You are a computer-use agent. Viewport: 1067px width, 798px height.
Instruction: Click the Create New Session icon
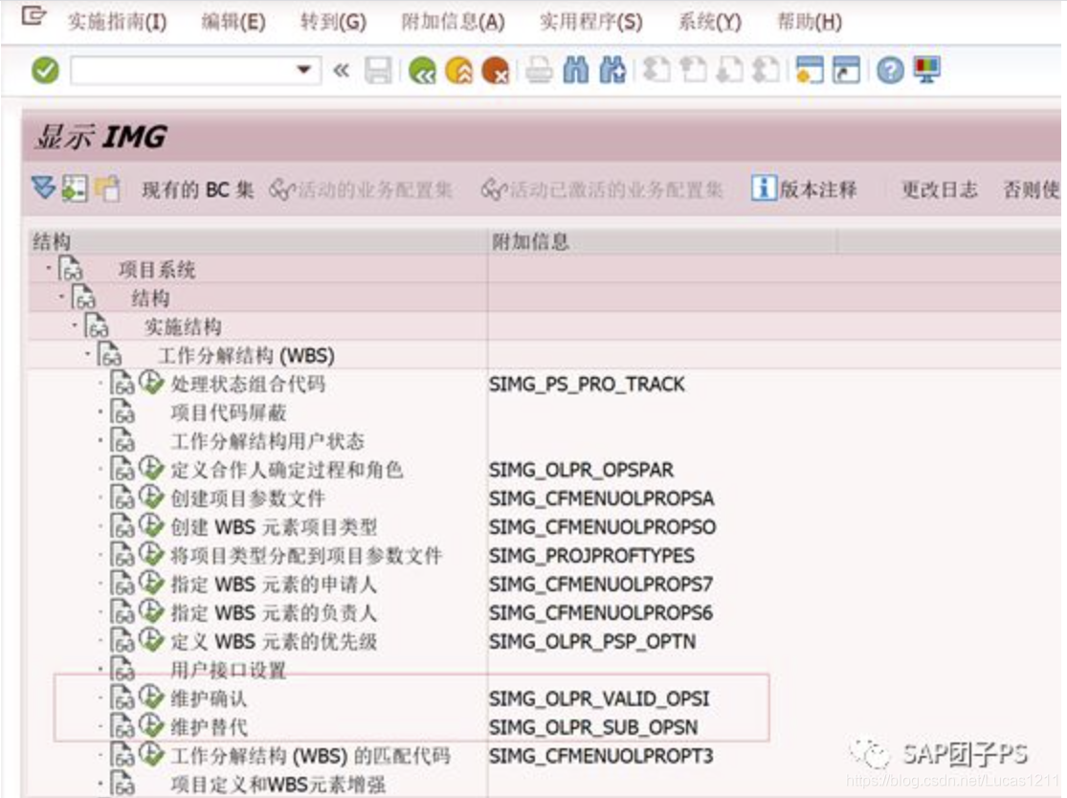[810, 70]
